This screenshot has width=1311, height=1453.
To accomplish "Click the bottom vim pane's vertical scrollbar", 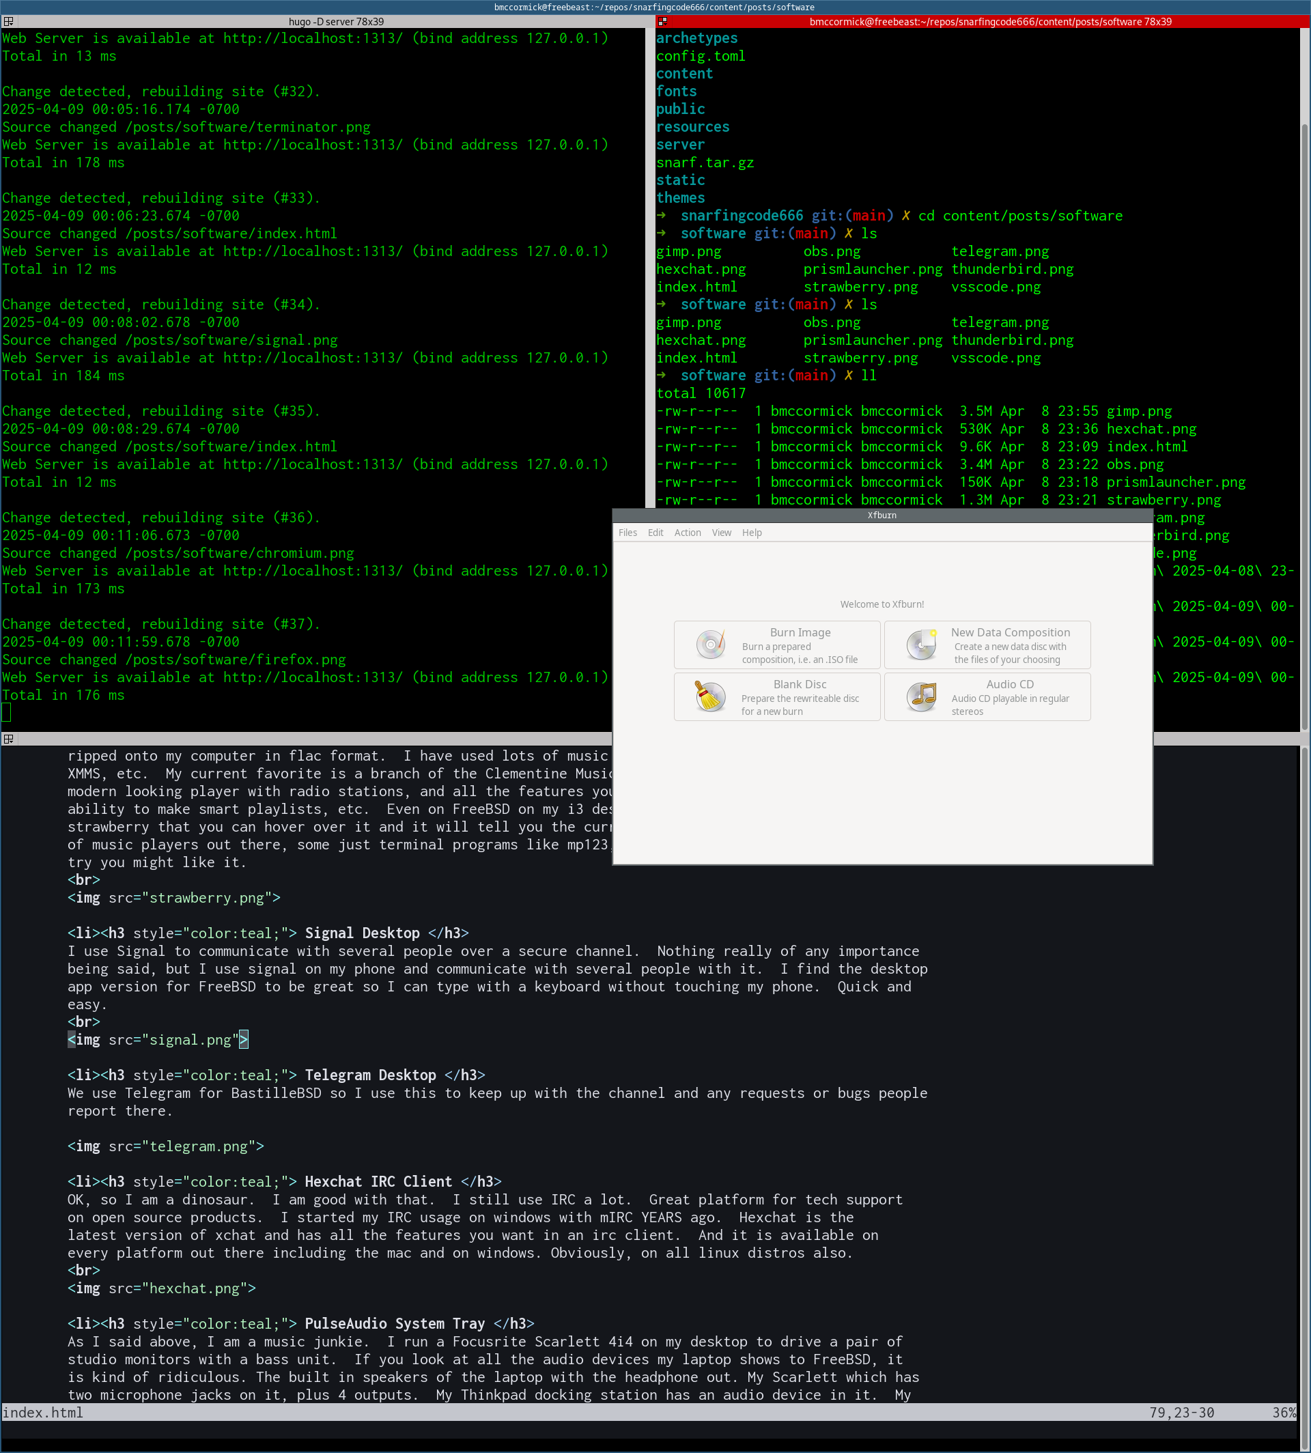I will pyautogui.click(x=1305, y=1097).
